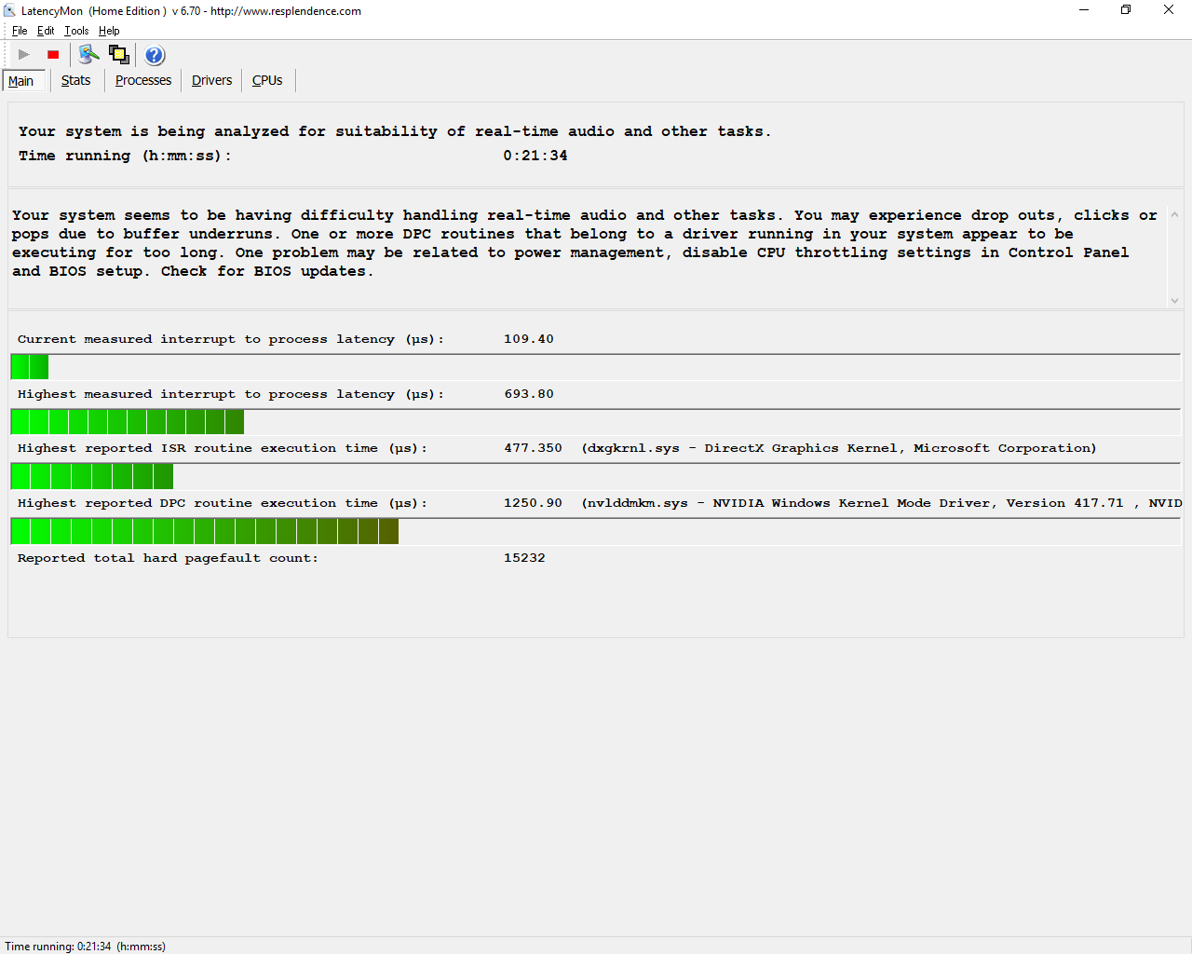1192x954 pixels.
Task: Select the time running value 0:21:34
Action: (535, 156)
